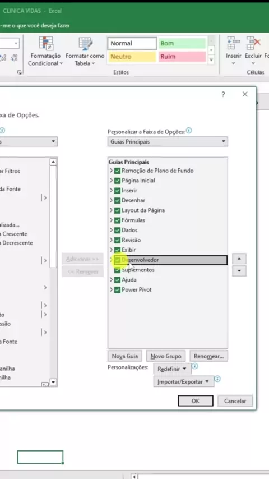
Task: Open the Redefinir dropdown button
Action: (x=172, y=369)
